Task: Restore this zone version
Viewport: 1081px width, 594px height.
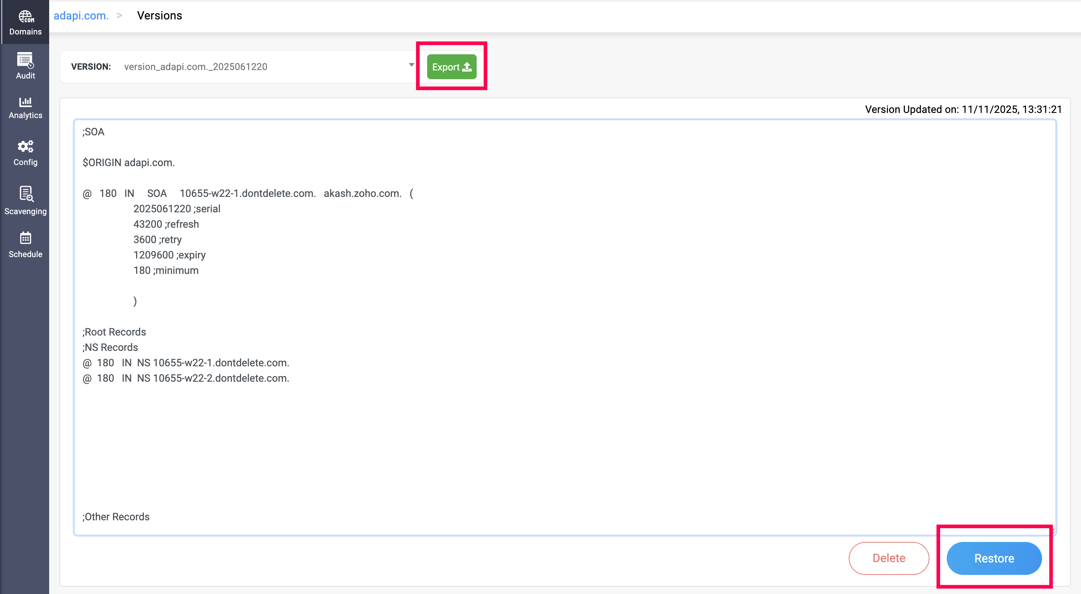Action: click(994, 558)
